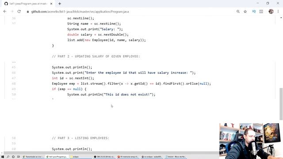Click line number 60
This screenshot has height=159, width=283.
point(14,149)
